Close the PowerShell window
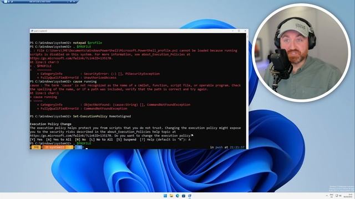355x199 pixels. (245, 31)
